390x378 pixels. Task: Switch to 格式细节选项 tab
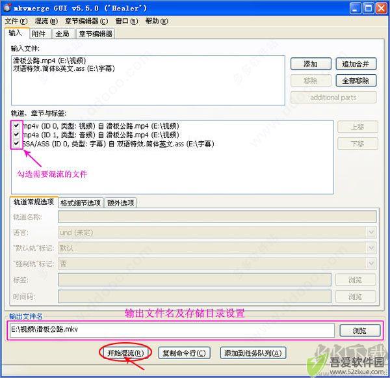81,203
